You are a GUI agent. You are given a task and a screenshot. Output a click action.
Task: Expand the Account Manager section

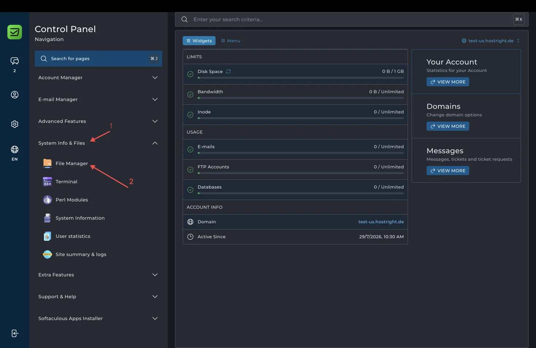pos(98,78)
